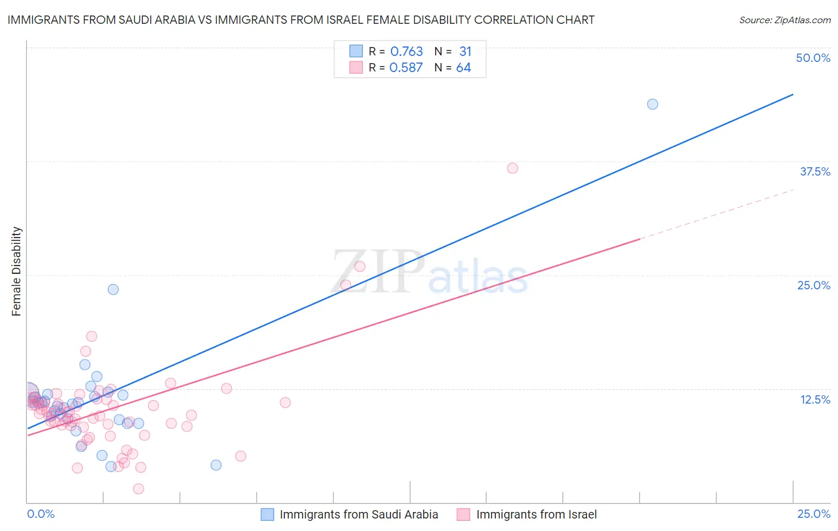Image resolution: width=838 pixels, height=531 pixels.
Task: Click the R = 0.763 correlation value
Action: coord(396,51)
